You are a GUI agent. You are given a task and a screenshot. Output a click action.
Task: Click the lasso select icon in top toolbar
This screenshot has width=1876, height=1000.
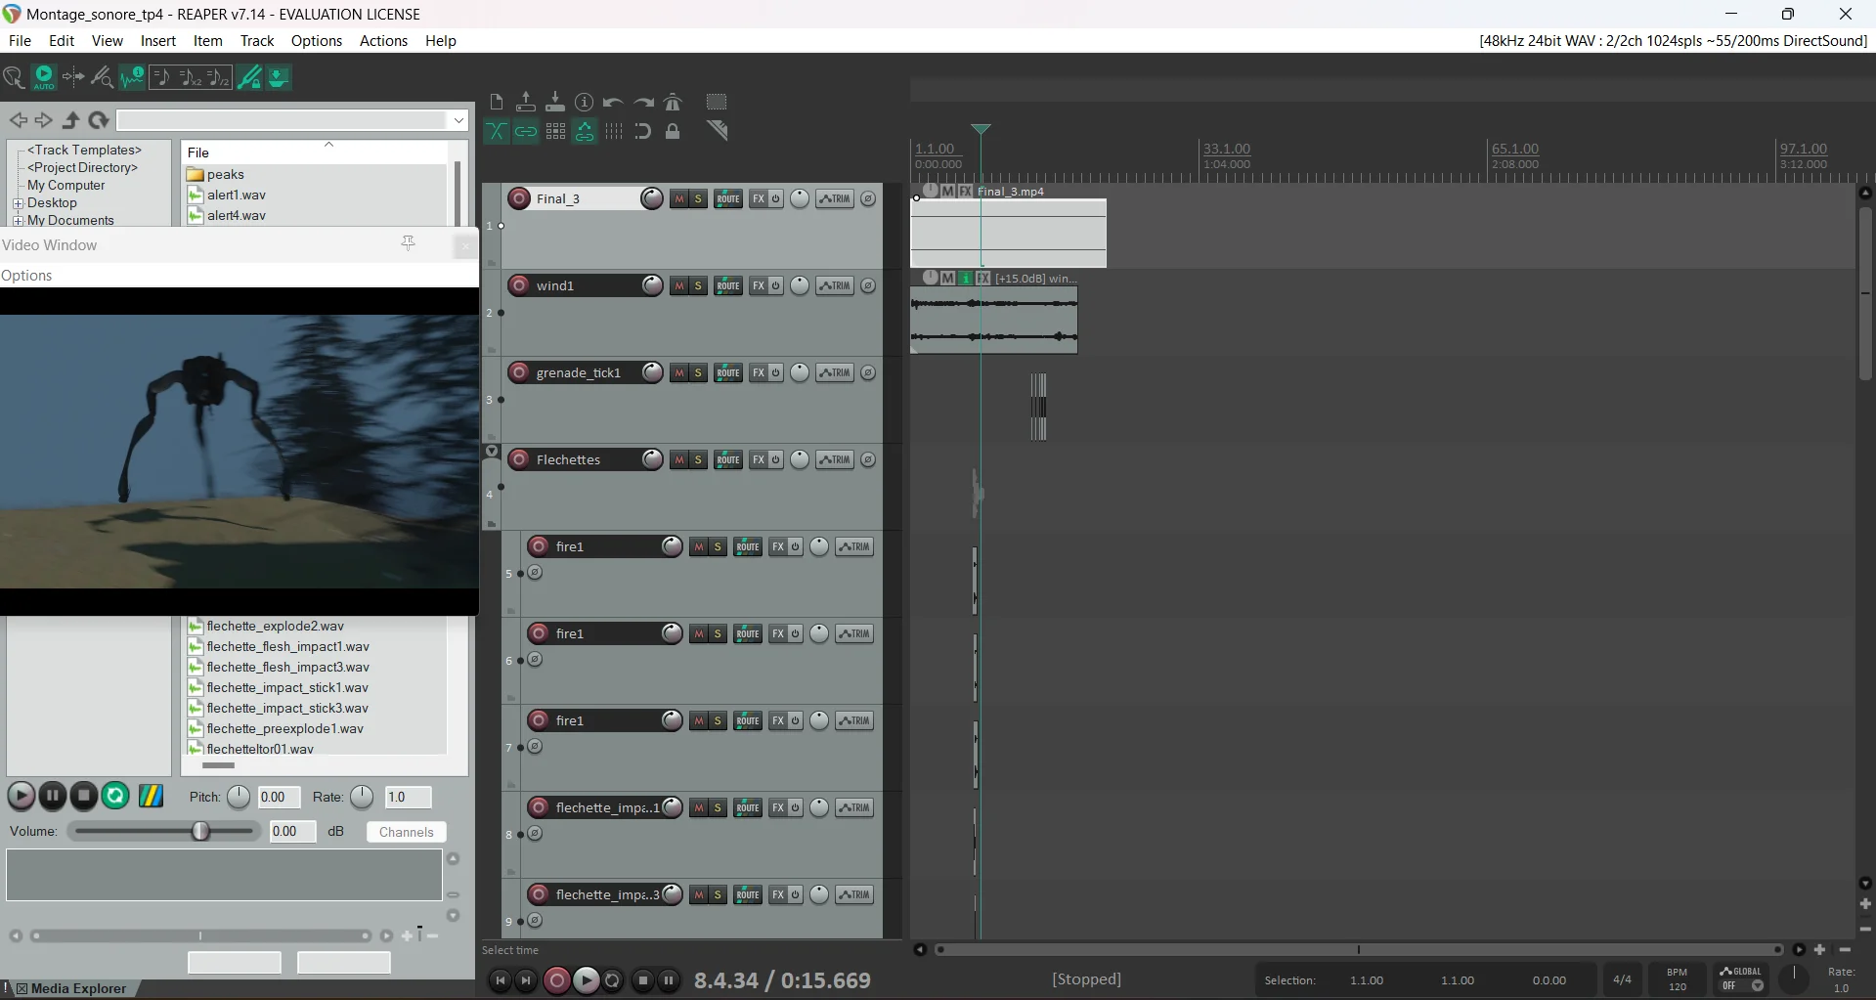point(14,77)
